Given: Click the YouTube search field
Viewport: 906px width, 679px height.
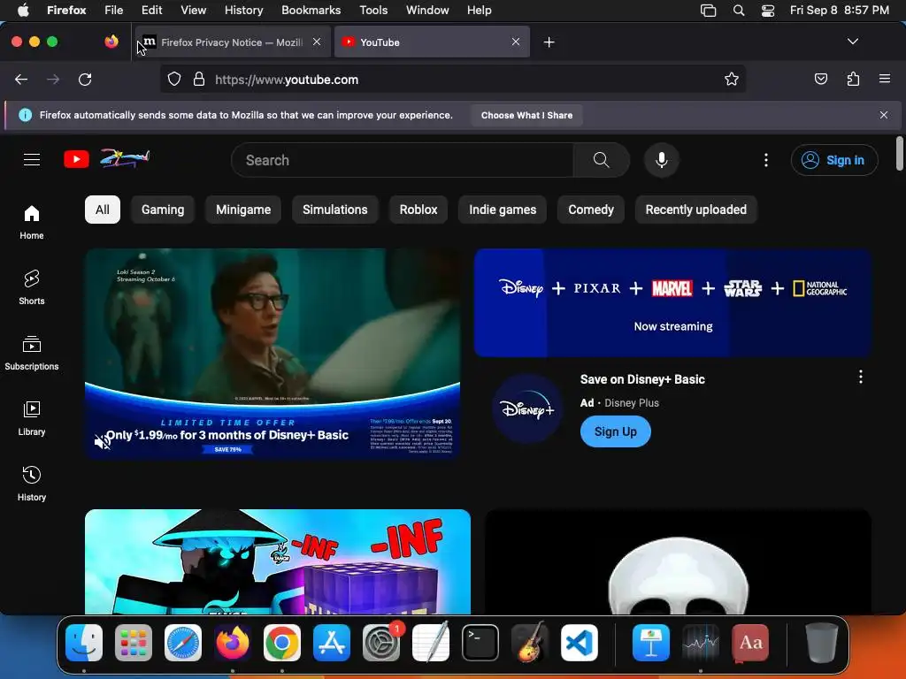Looking at the screenshot, I should (x=403, y=160).
